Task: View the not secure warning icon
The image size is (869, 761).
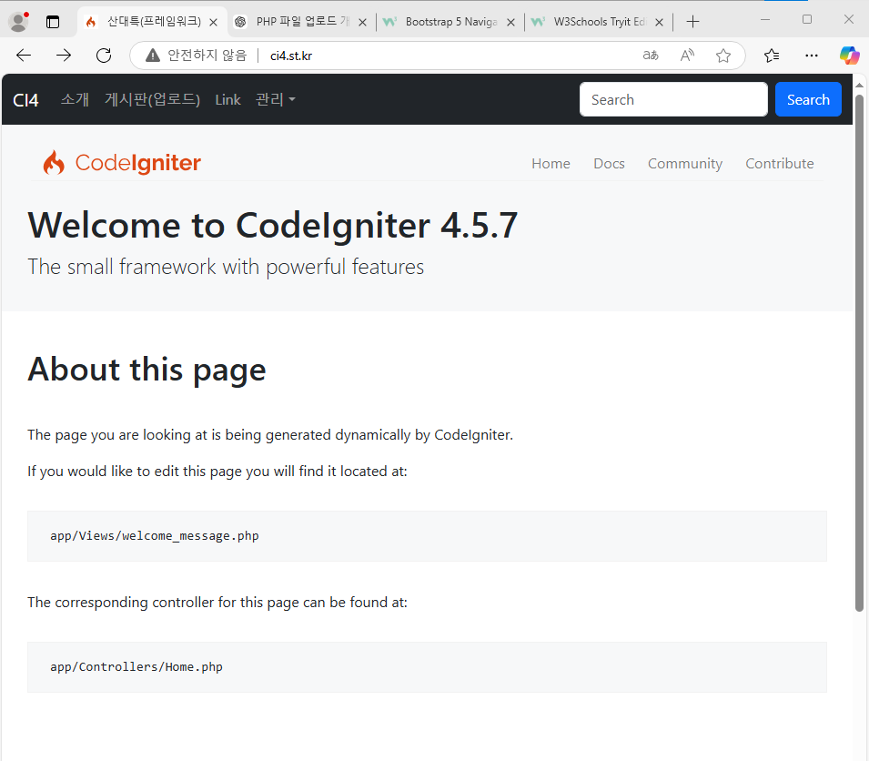Action: pyautogui.click(x=152, y=56)
